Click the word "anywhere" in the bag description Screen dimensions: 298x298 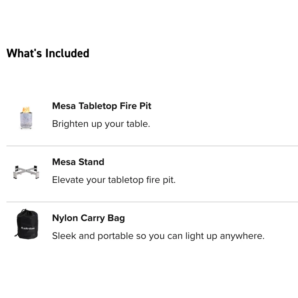[242, 236]
